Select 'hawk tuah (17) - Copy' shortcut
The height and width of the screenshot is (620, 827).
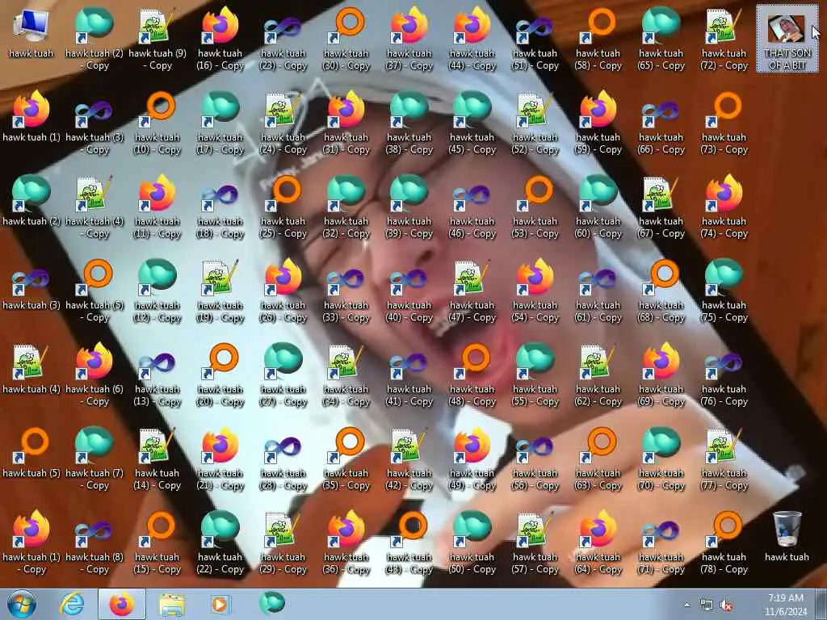220,124
